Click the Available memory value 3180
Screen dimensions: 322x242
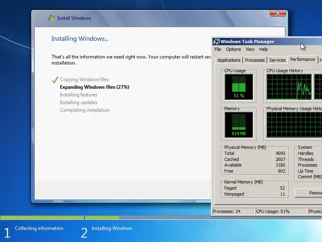click(280, 165)
